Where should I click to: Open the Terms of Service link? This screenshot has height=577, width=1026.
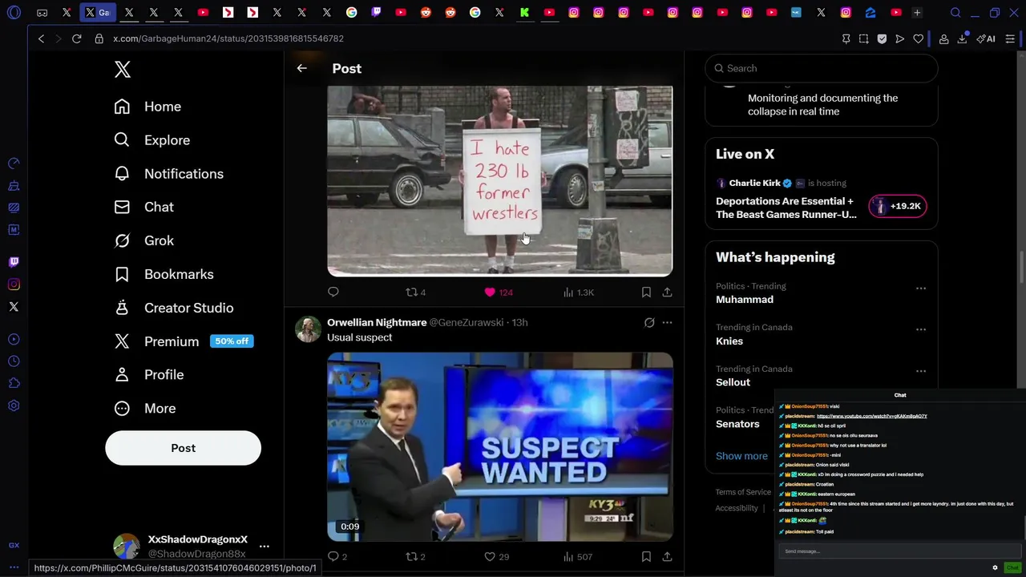(x=743, y=492)
